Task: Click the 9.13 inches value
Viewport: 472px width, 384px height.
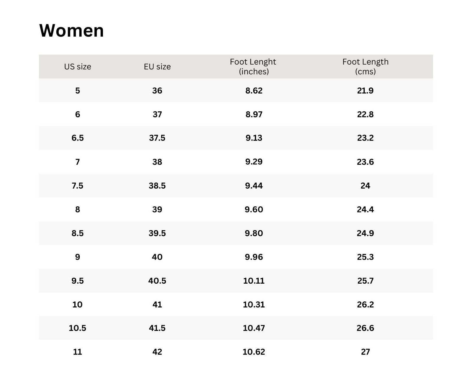Action: (254, 138)
